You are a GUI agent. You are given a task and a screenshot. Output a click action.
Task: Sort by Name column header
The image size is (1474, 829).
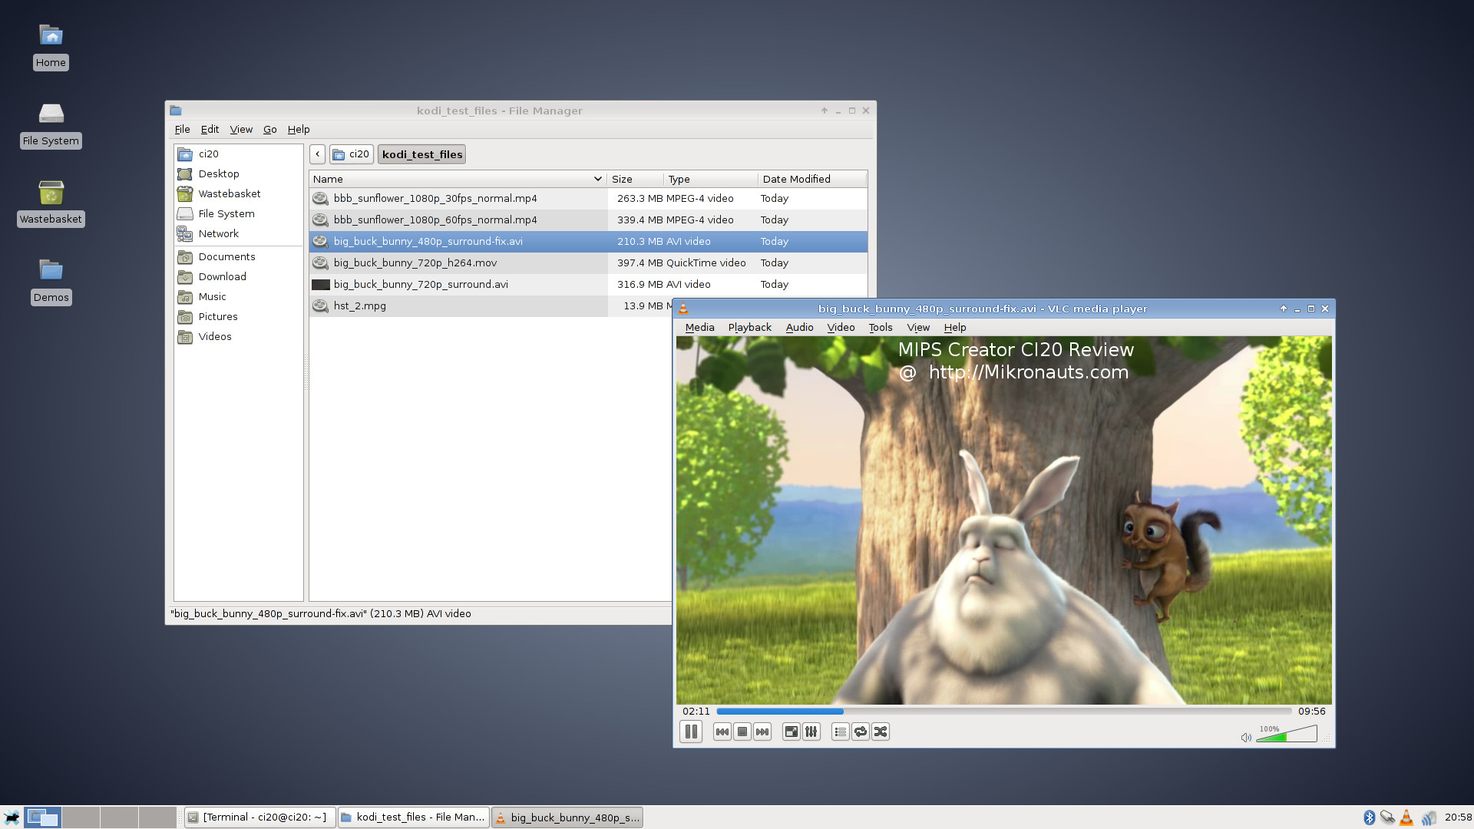(x=458, y=180)
